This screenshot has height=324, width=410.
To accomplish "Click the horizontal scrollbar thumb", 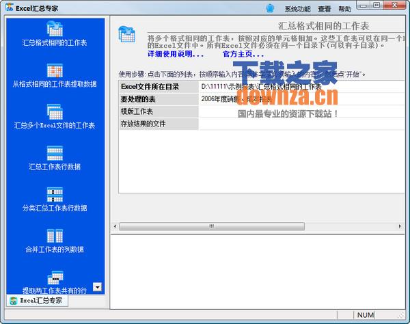I will click(x=212, y=226).
